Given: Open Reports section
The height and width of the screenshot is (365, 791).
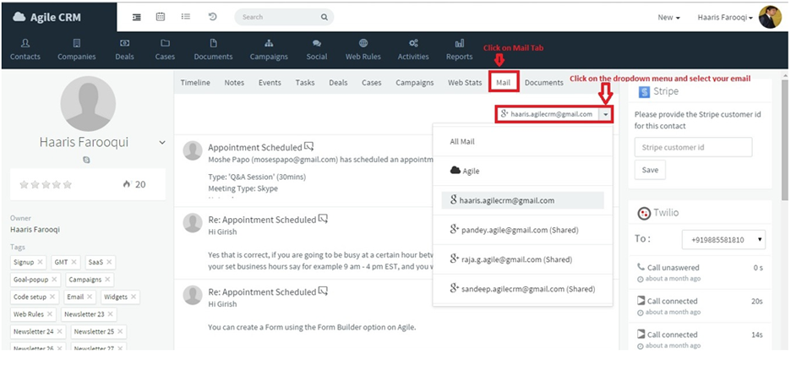Looking at the screenshot, I should tap(460, 50).
